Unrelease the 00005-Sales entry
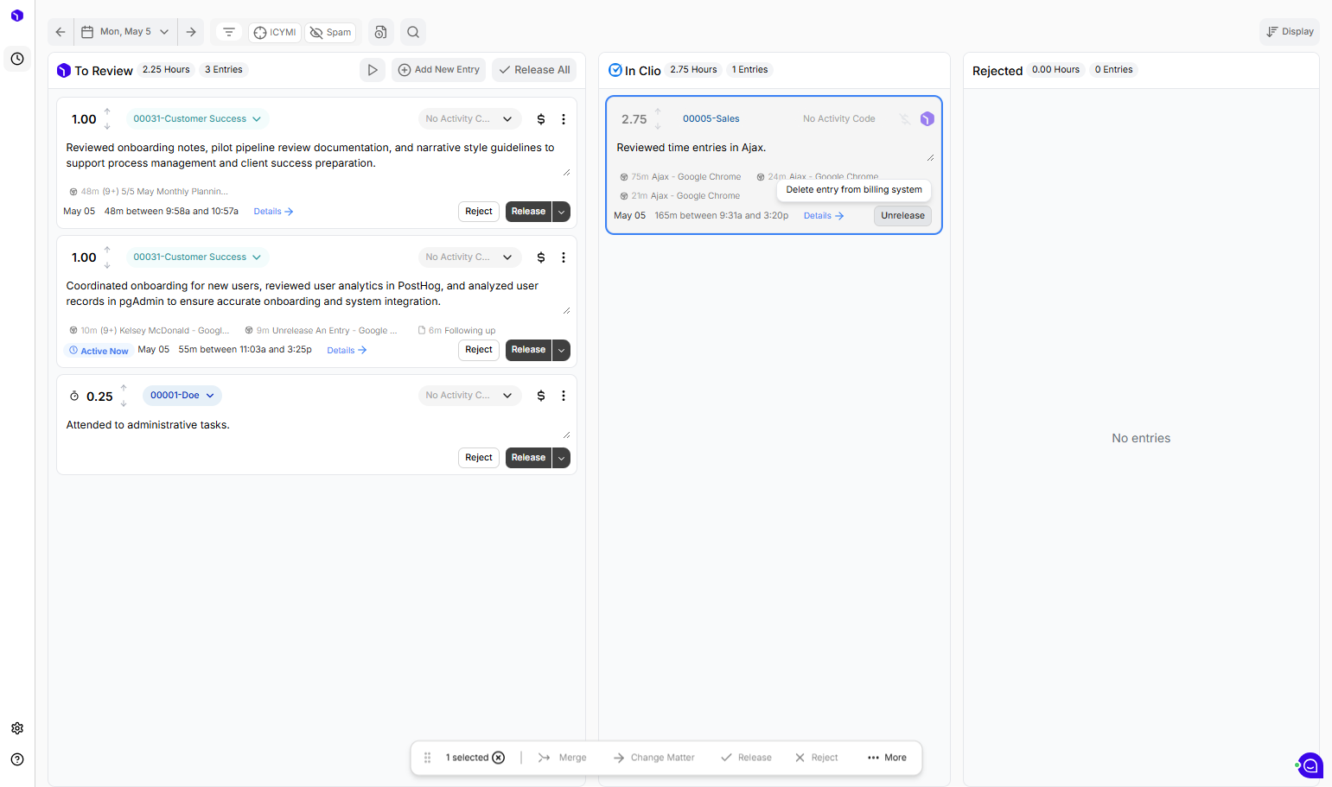 click(x=902, y=216)
